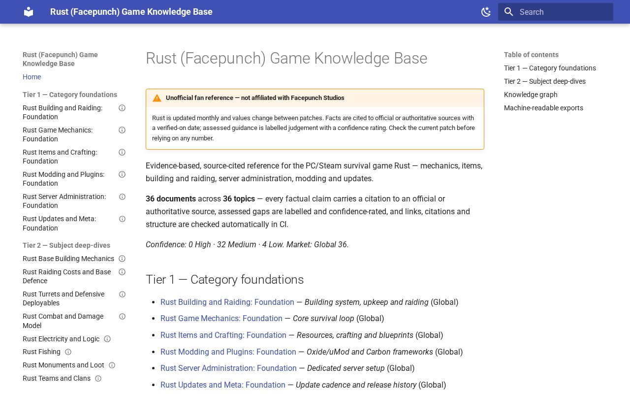Screen dimensions: 630x394
Task: Go to sidebar item Rust Modding and Plugins: Foundation
Action: point(63,179)
